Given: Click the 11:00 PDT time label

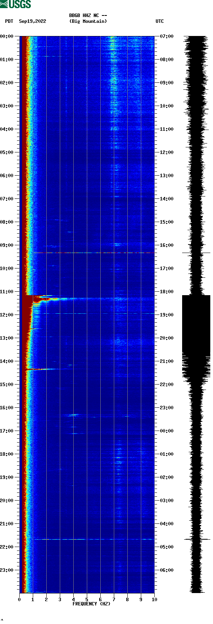Looking at the screenshot, I should pos(7,292).
